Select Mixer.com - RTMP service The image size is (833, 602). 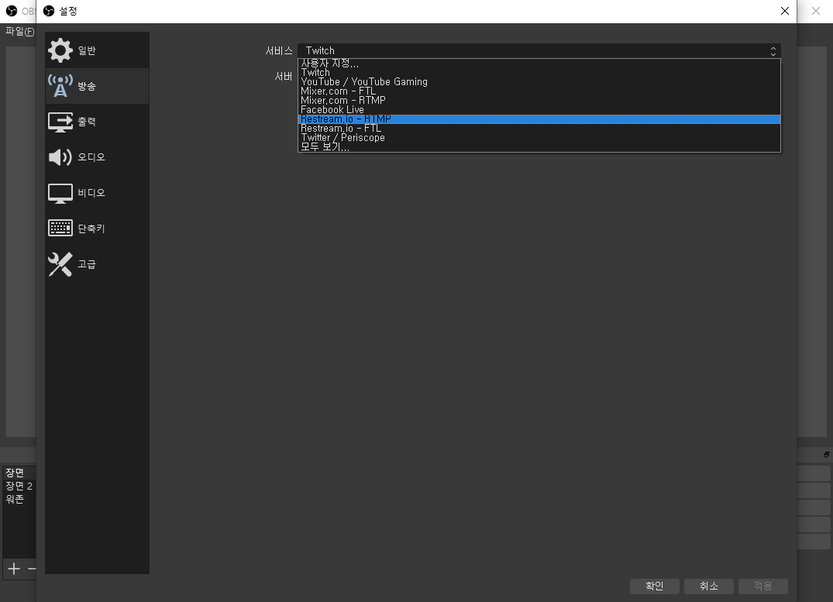point(539,101)
